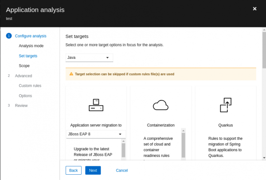Image resolution: width=266 pixels, height=180 pixels.
Task: Select the Set targets step
Action: click(x=28, y=56)
